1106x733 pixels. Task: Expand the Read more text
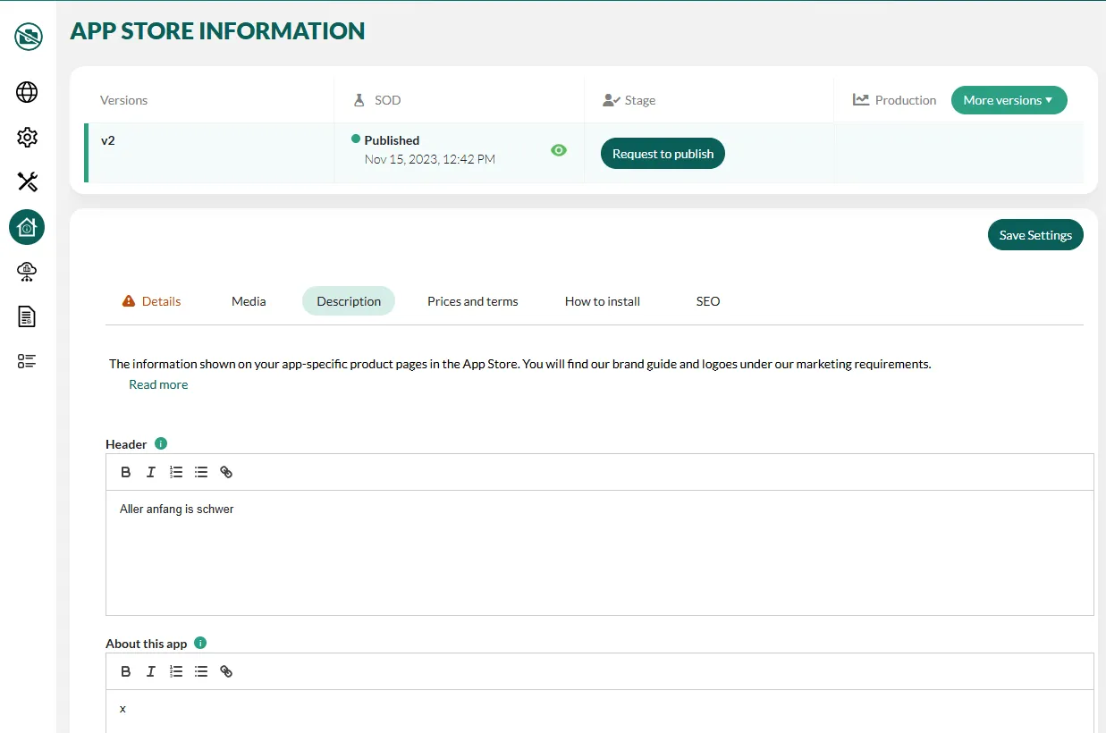[158, 384]
